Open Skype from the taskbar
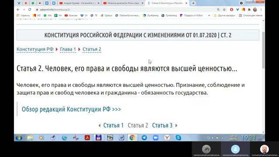279x157 pixels. pos(178,138)
